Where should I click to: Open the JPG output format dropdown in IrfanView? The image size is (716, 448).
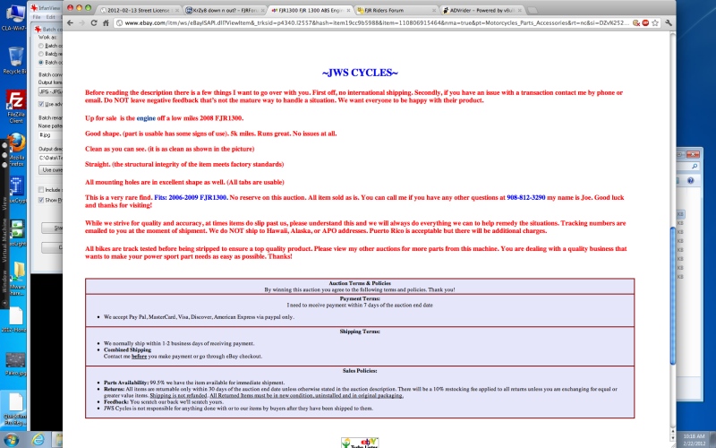click(50, 92)
